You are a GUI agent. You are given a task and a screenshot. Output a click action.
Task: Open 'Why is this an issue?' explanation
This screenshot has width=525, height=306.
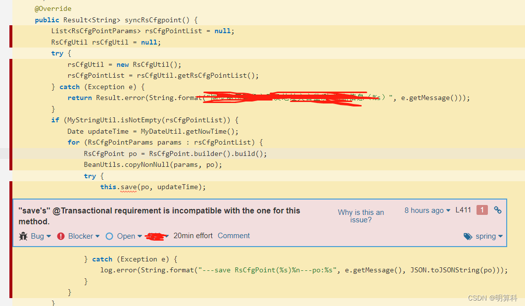coord(361,216)
